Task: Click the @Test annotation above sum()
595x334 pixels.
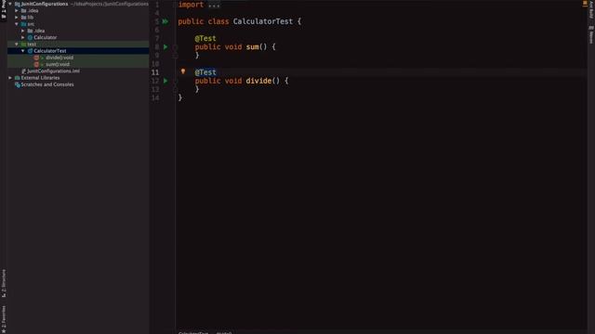Action: pos(205,38)
